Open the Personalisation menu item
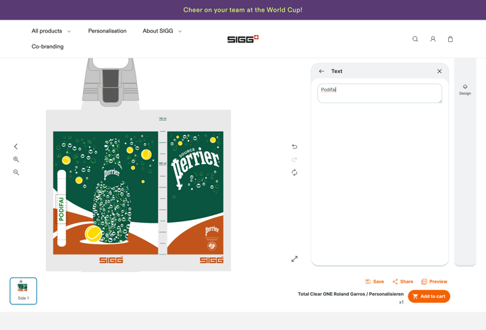486x330 pixels. [107, 31]
